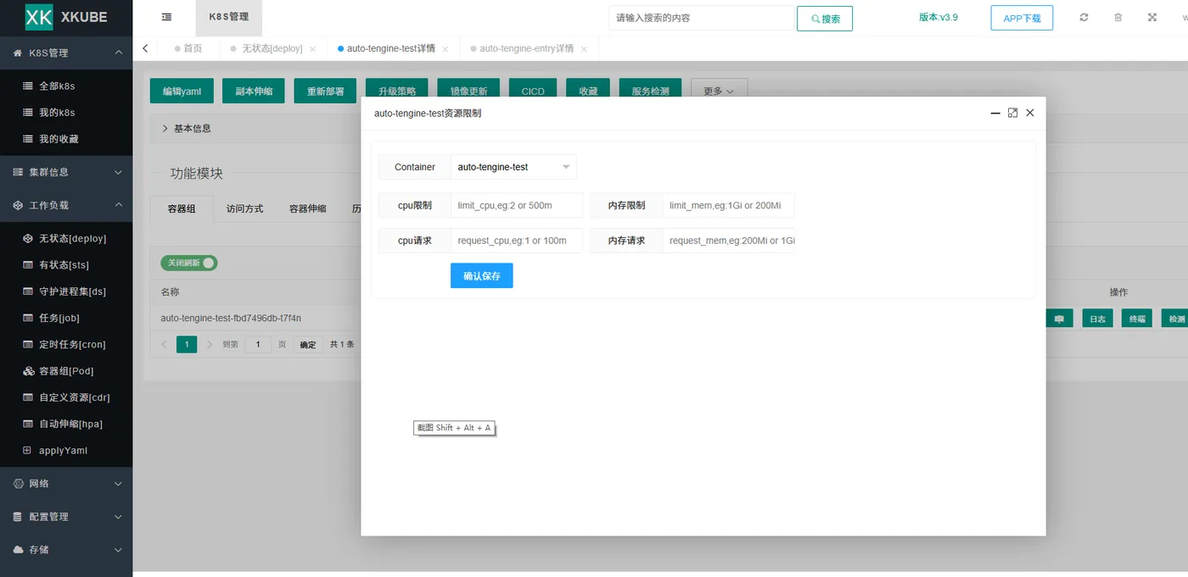This screenshot has width=1188, height=577.
Task: Open the 更多 dropdown button
Action: point(719,91)
